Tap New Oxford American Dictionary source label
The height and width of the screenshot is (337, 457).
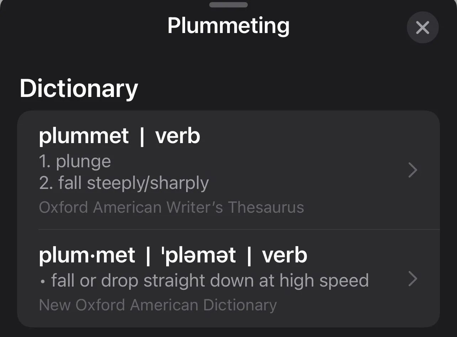point(158,305)
